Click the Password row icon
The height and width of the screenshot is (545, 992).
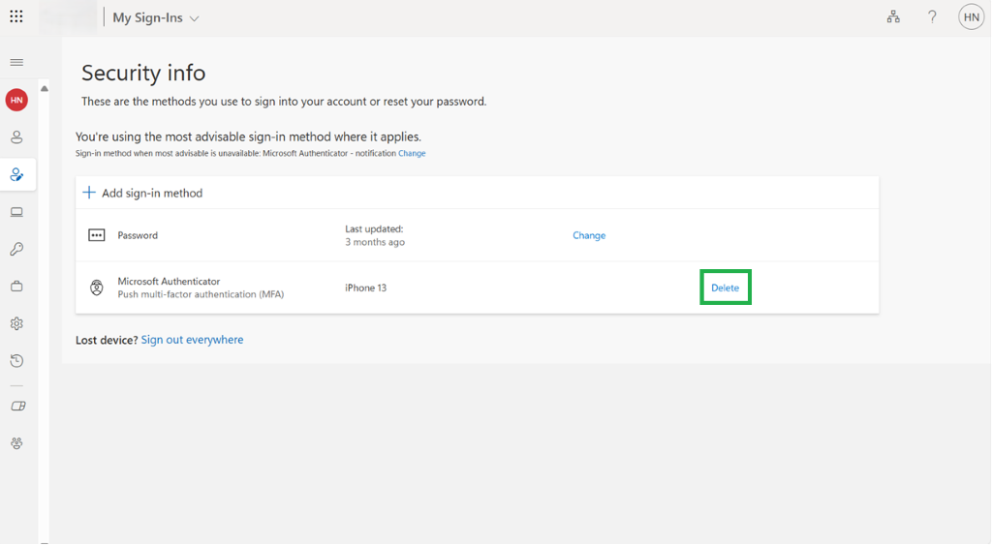coord(96,235)
